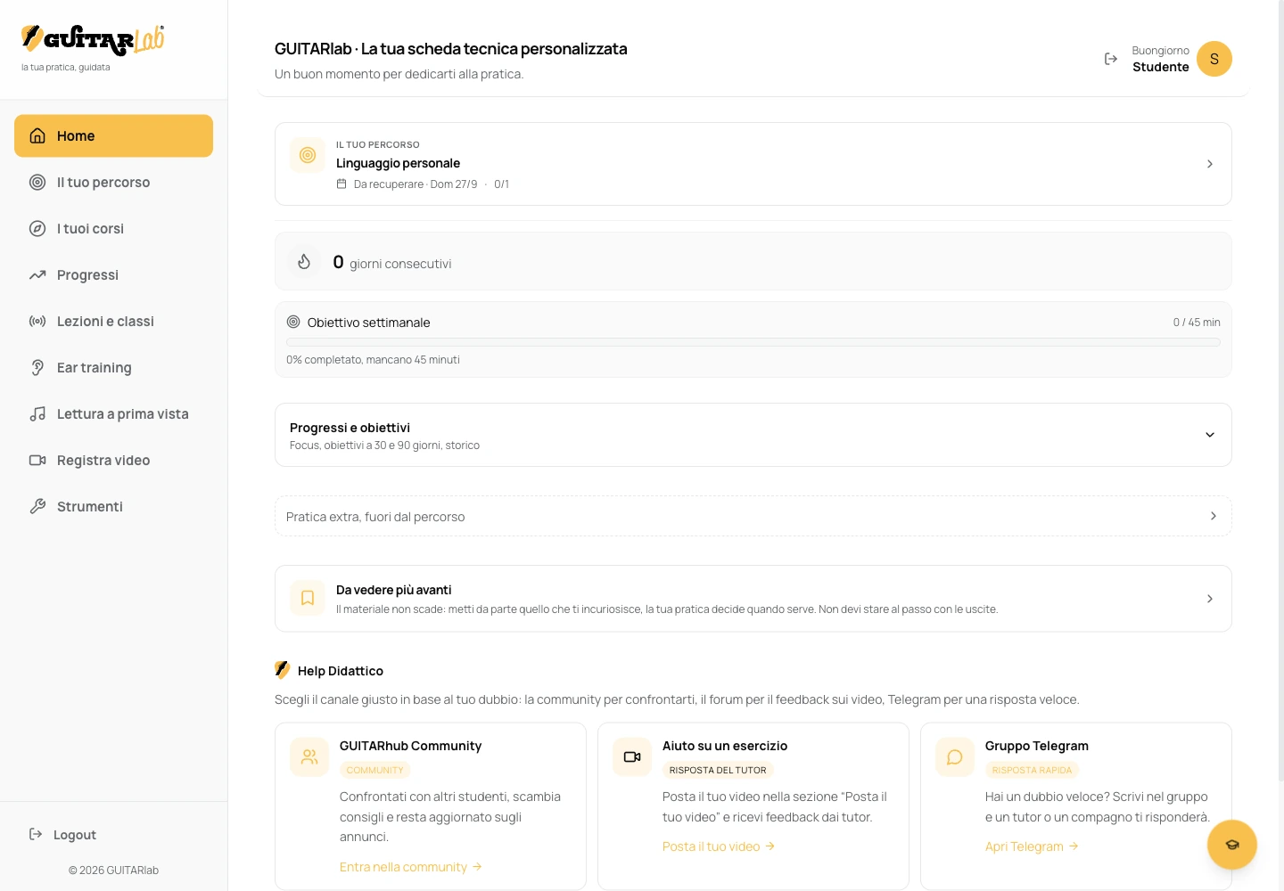Screen dimensions: 1284x891
Task: Click the © 2026 GUITARlab footer text
Action: [x=113, y=871]
